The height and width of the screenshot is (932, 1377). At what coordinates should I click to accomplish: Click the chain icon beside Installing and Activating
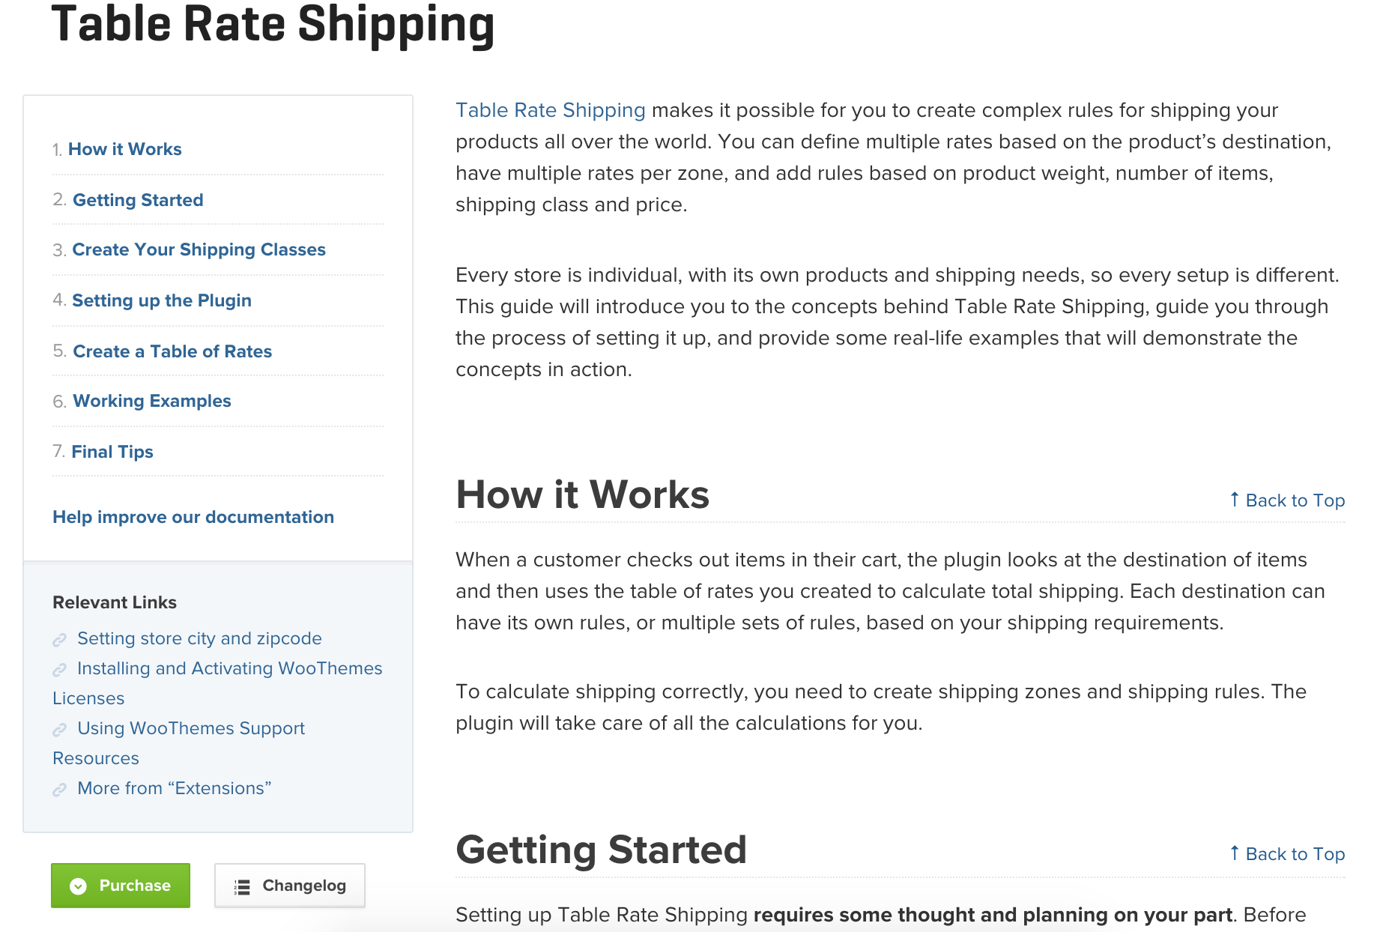[60, 670]
